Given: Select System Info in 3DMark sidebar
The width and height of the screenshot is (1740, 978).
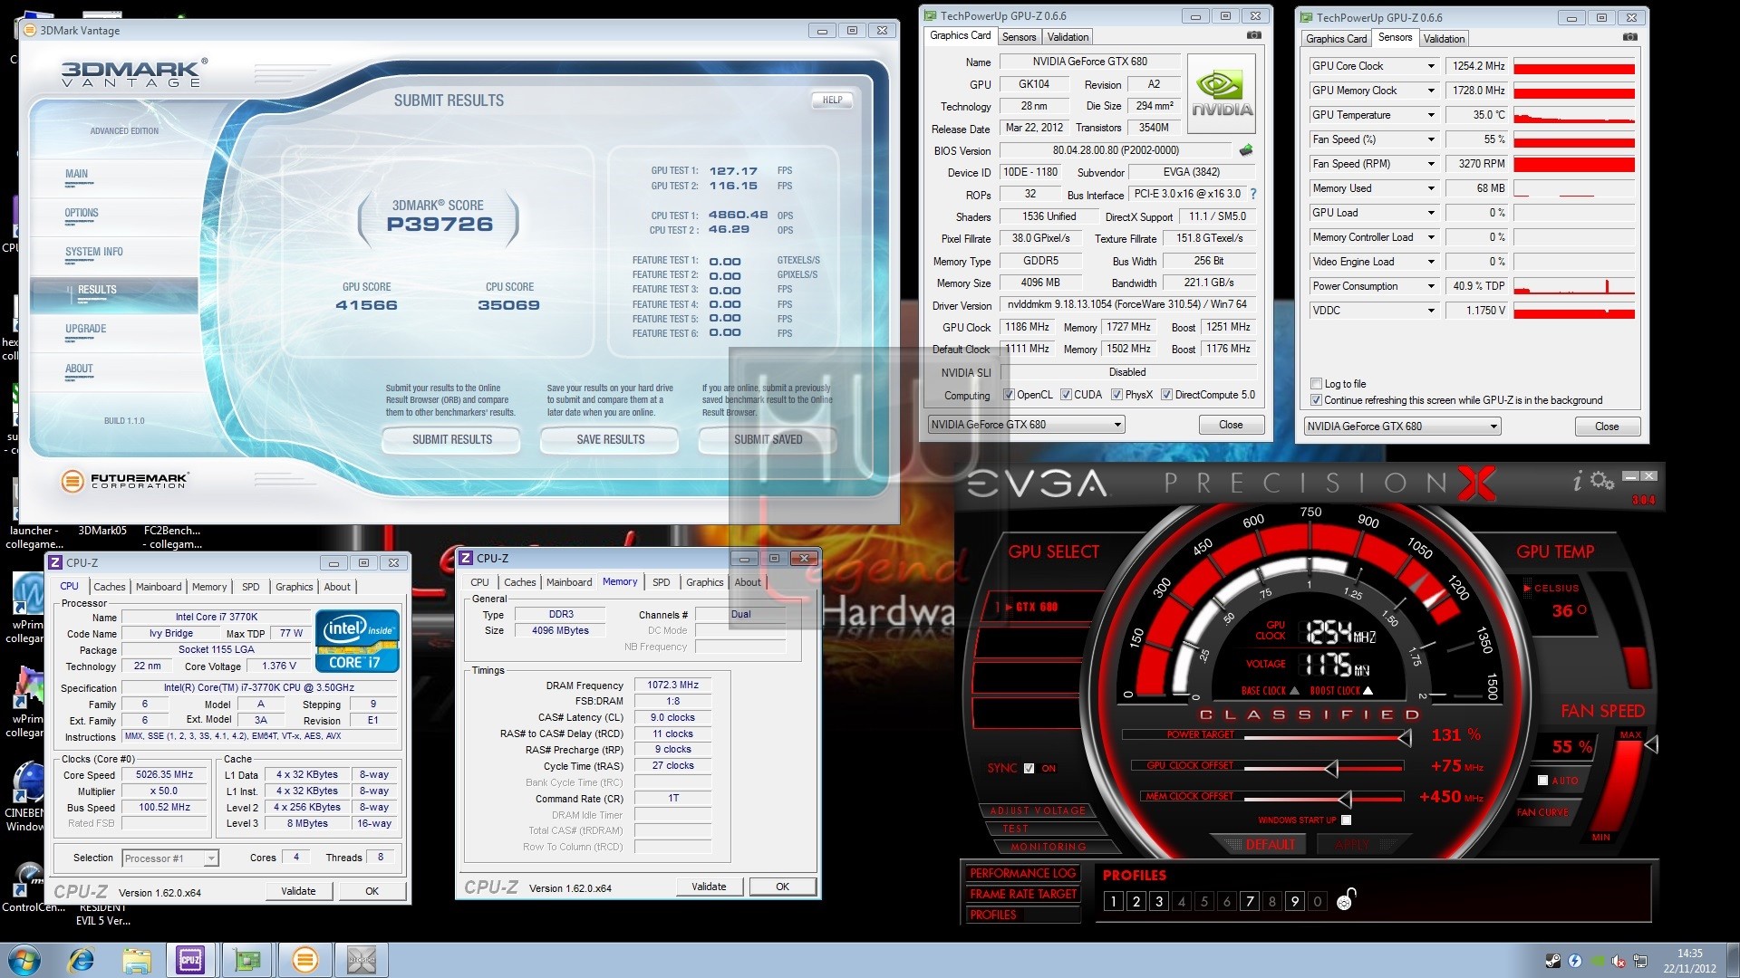Looking at the screenshot, I should coord(93,252).
